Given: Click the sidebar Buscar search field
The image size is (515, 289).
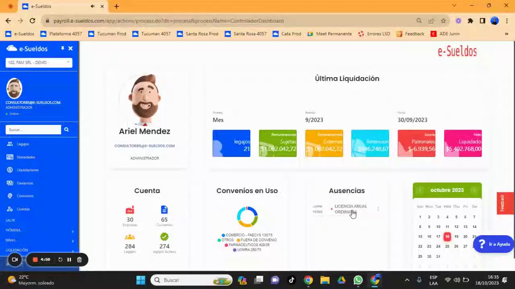Looking at the screenshot, I should pos(33,130).
